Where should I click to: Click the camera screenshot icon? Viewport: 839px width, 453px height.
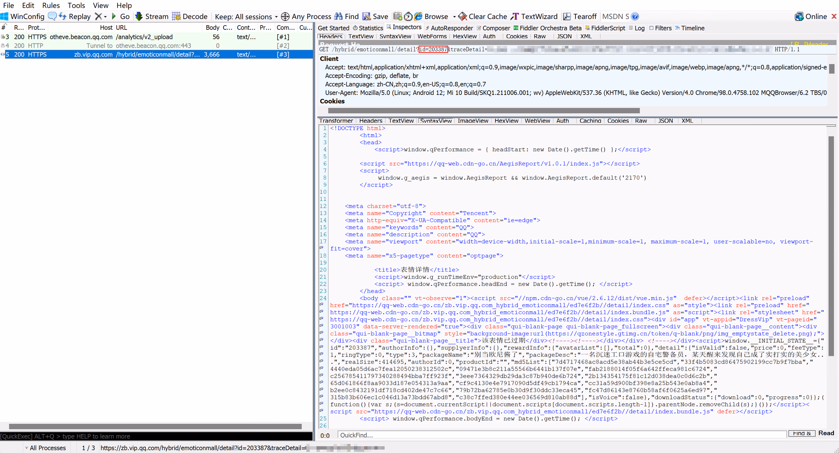(x=398, y=16)
